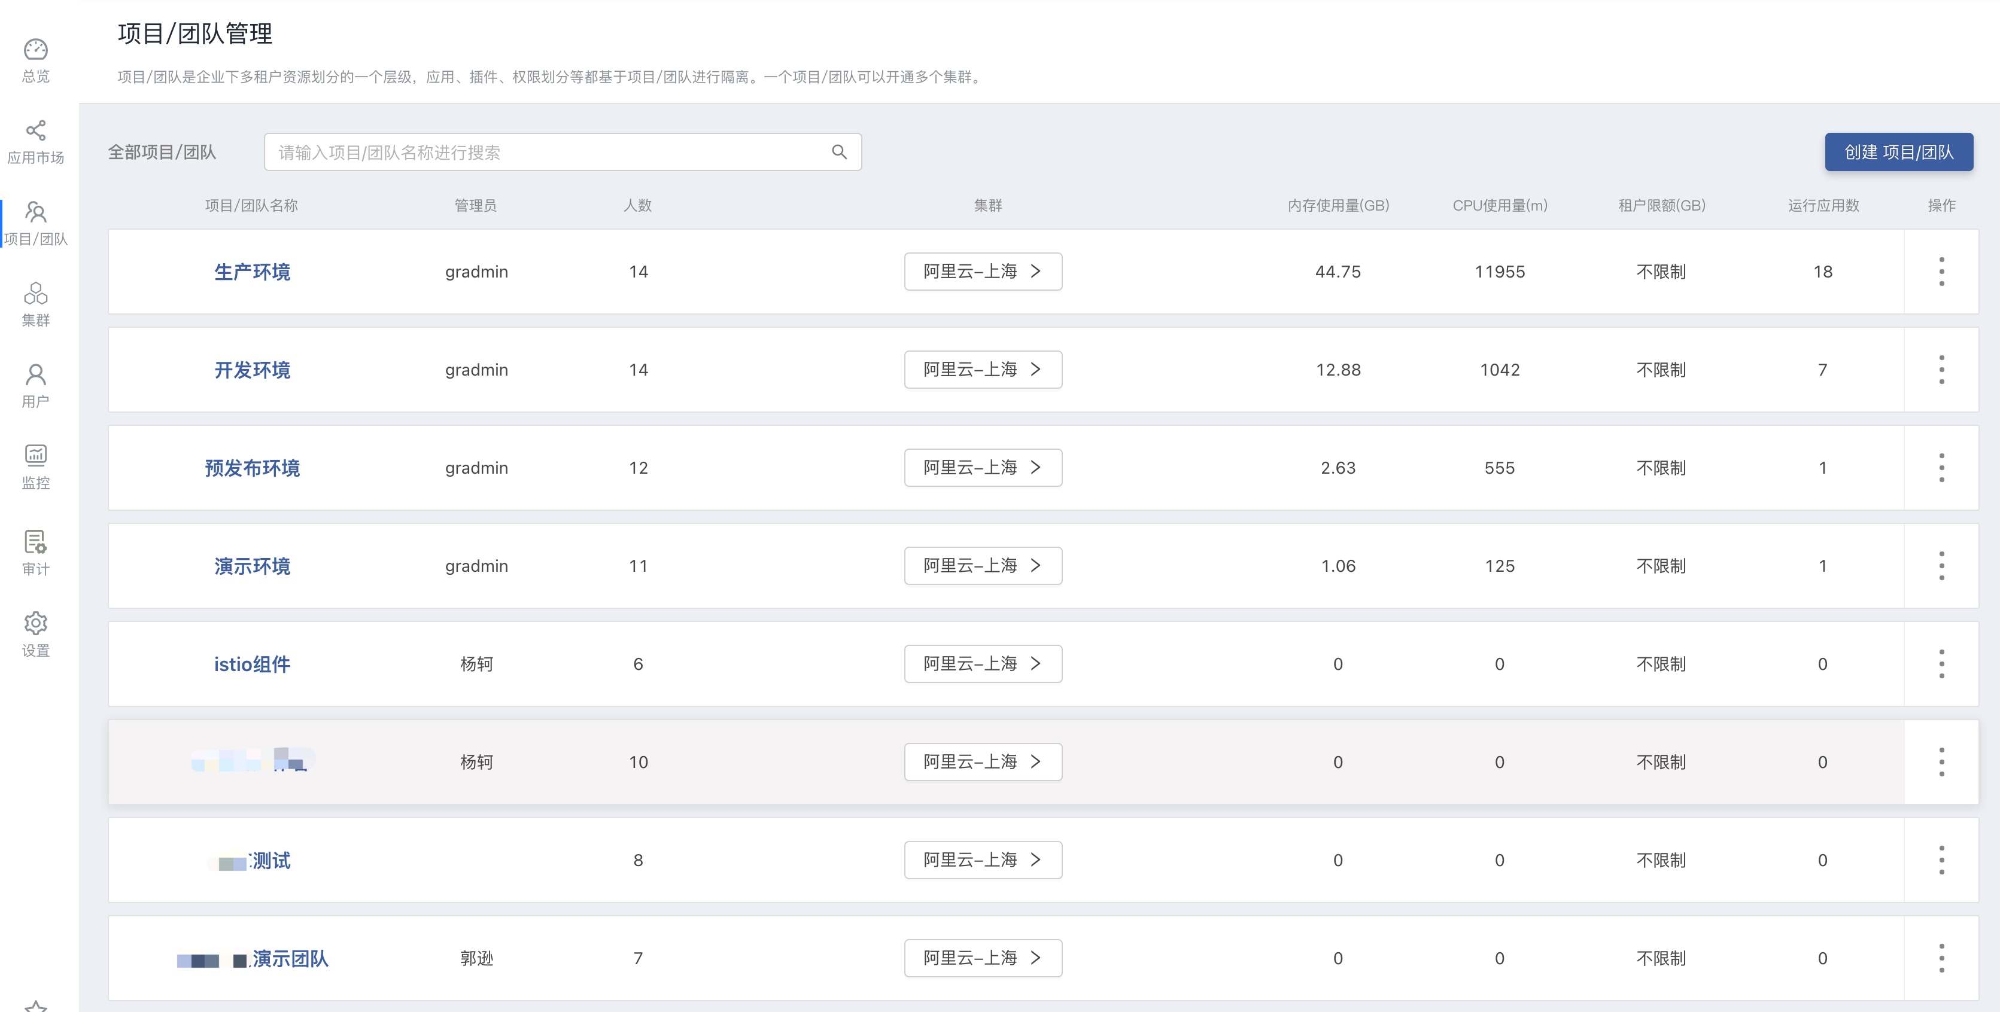
Task: Expand 阿里云-上海 cluster for 生产环境
Action: point(983,272)
